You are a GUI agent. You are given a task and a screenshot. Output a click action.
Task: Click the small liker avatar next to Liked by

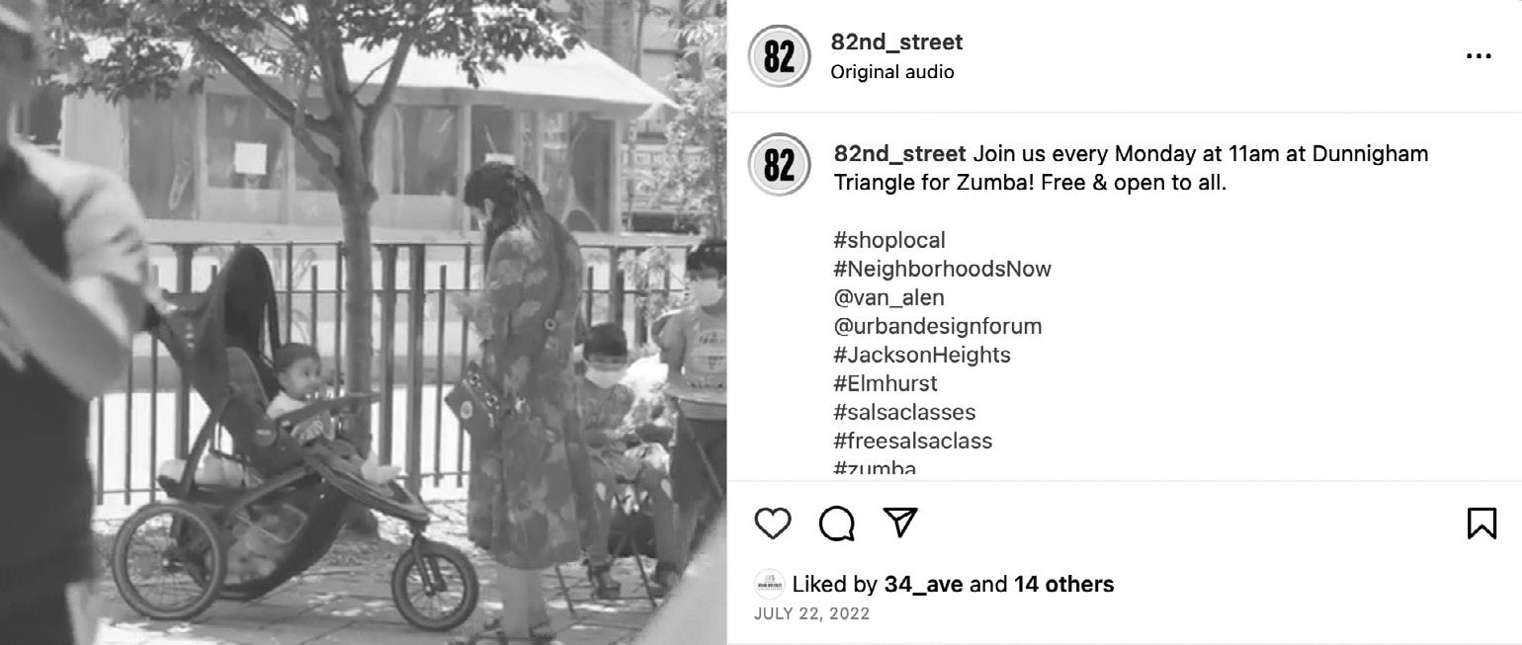(769, 585)
